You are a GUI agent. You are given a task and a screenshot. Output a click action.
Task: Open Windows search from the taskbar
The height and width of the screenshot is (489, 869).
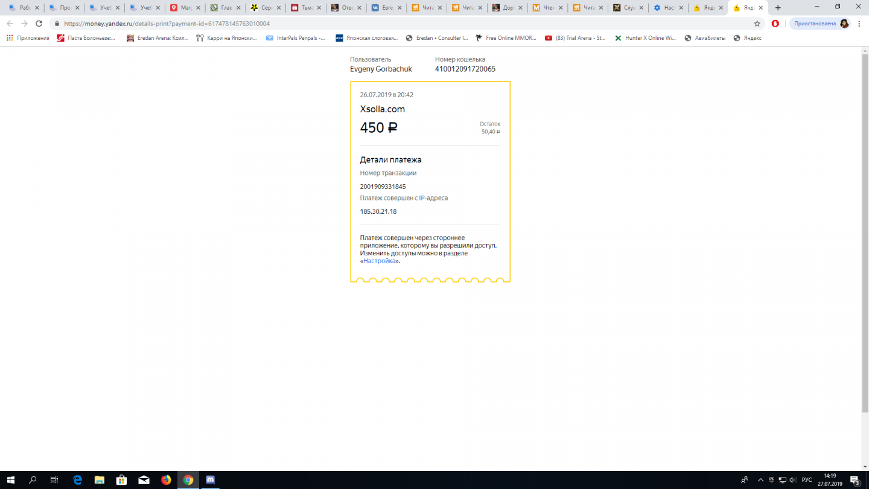(33, 480)
